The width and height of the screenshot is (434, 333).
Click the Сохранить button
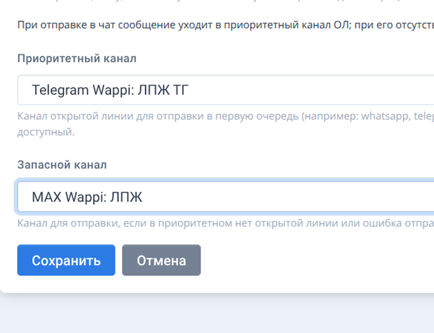click(x=66, y=260)
